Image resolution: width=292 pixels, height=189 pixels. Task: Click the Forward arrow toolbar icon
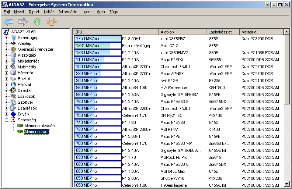point(23,22)
